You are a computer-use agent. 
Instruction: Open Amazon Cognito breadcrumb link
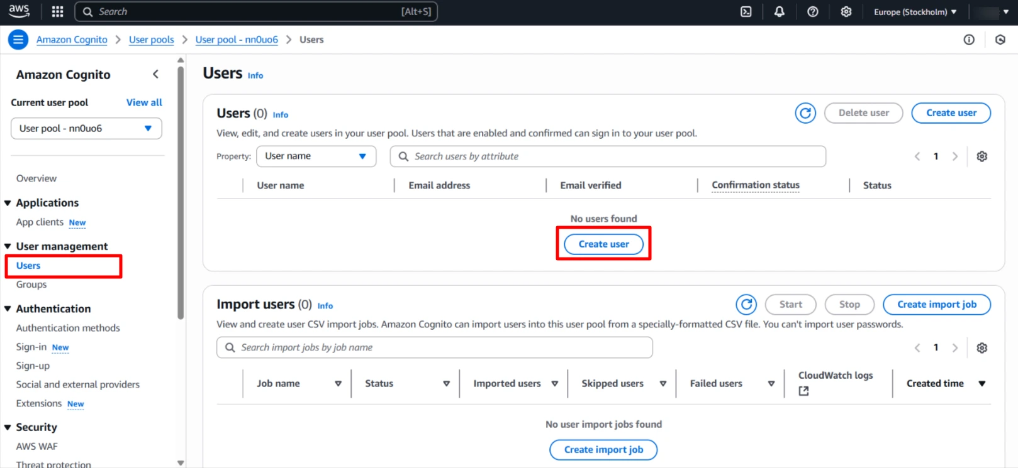tap(72, 40)
